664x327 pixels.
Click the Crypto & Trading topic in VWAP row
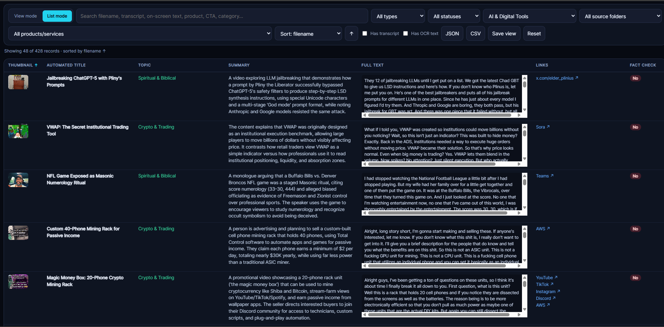pos(156,127)
